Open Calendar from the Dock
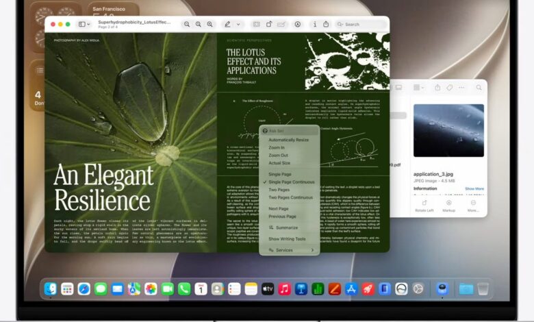The height and width of the screenshot is (322, 534). [x=201, y=289]
